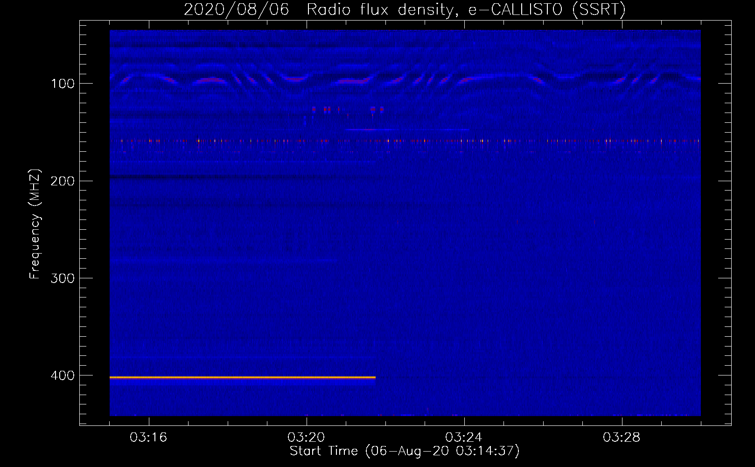
Task: Click the 400 frequency tick label
Action: pyautogui.click(x=63, y=375)
